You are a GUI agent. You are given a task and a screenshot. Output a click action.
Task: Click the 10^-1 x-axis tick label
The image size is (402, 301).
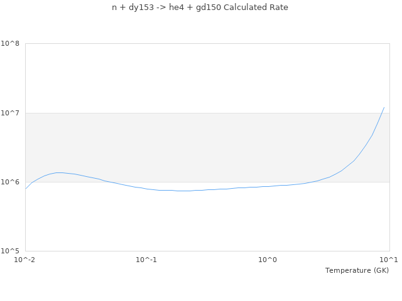pyautogui.click(x=146, y=260)
